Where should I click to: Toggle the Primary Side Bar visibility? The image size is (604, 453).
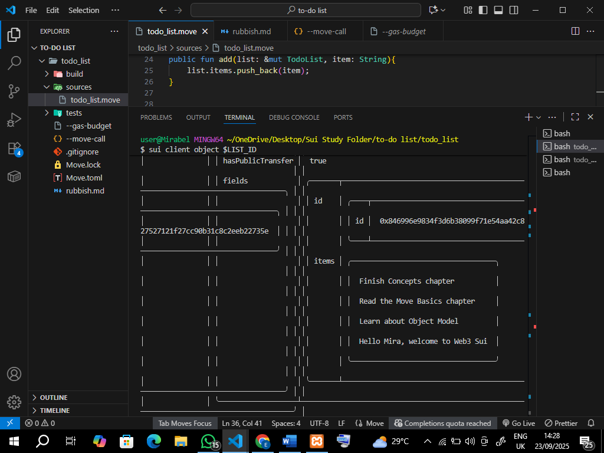(x=483, y=10)
